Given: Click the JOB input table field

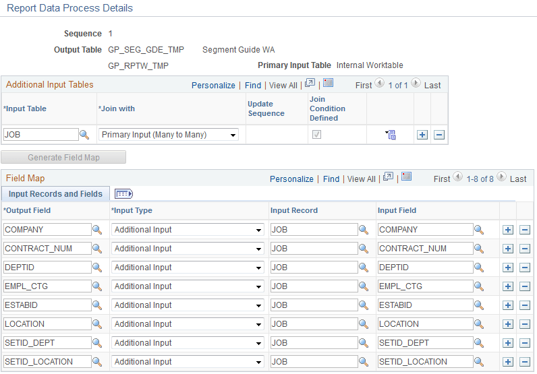Looking at the screenshot, I should tap(40, 135).
